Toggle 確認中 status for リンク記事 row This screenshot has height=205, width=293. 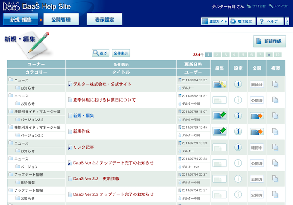point(256,147)
